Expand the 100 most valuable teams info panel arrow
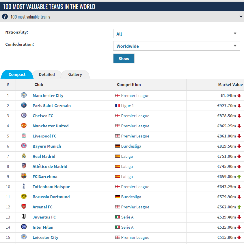This screenshot has width=244, height=244. tap(241, 16)
